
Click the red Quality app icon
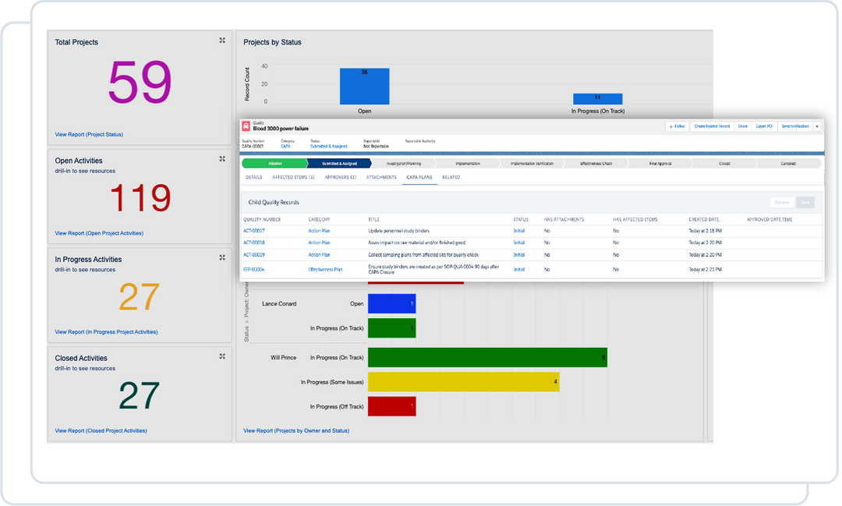(247, 125)
